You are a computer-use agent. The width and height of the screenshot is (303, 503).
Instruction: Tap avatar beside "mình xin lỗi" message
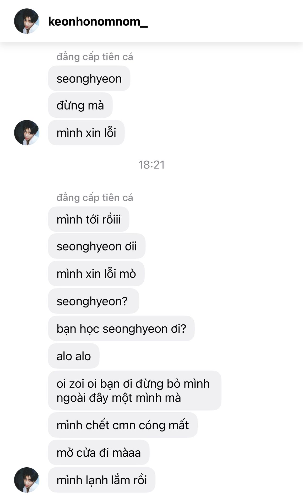click(x=26, y=133)
